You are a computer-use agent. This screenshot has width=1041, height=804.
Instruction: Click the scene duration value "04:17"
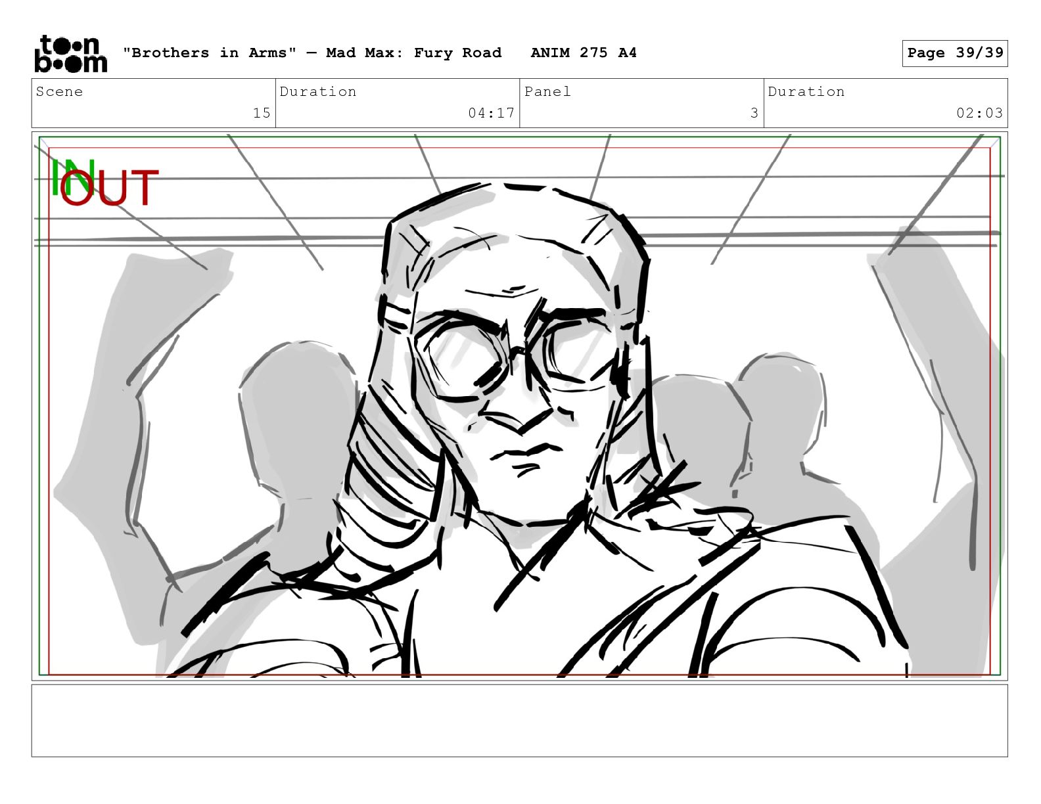point(491,113)
